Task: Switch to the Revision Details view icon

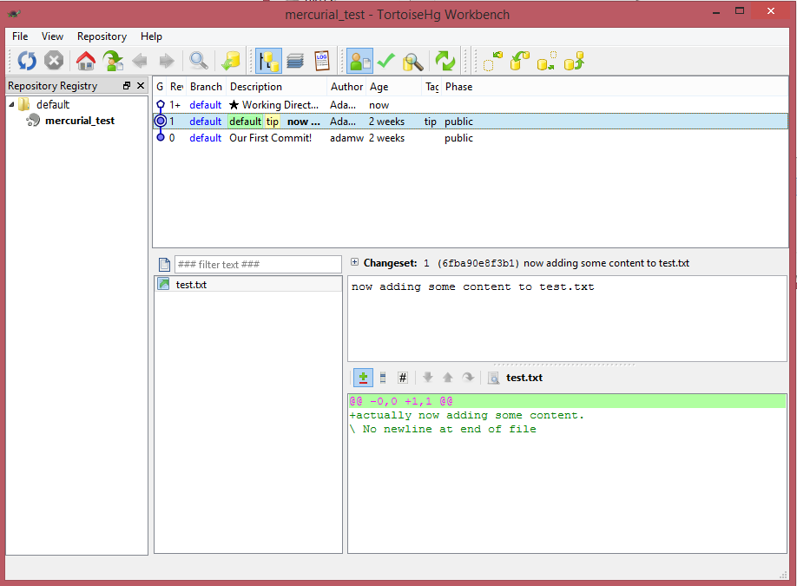Action: click(x=360, y=61)
